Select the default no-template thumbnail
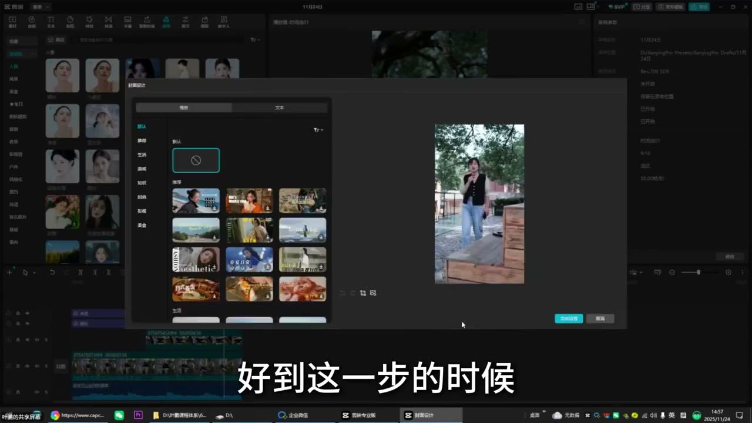The height and width of the screenshot is (423, 752). click(x=196, y=160)
